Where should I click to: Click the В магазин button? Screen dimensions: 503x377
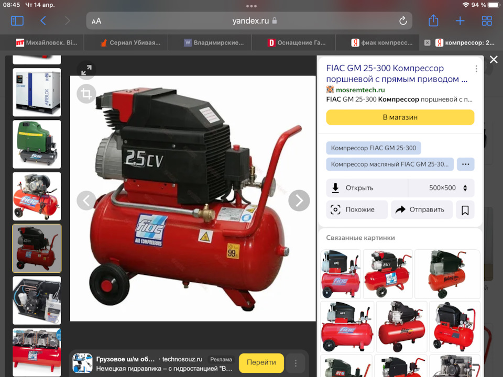coord(400,117)
